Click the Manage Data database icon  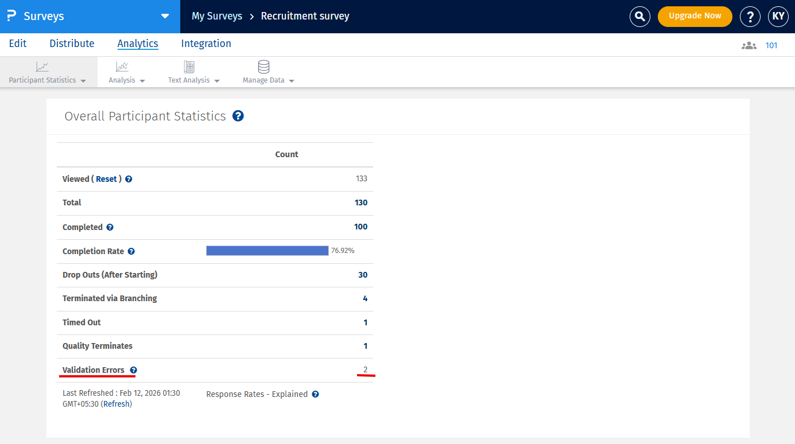[x=263, y=67]
